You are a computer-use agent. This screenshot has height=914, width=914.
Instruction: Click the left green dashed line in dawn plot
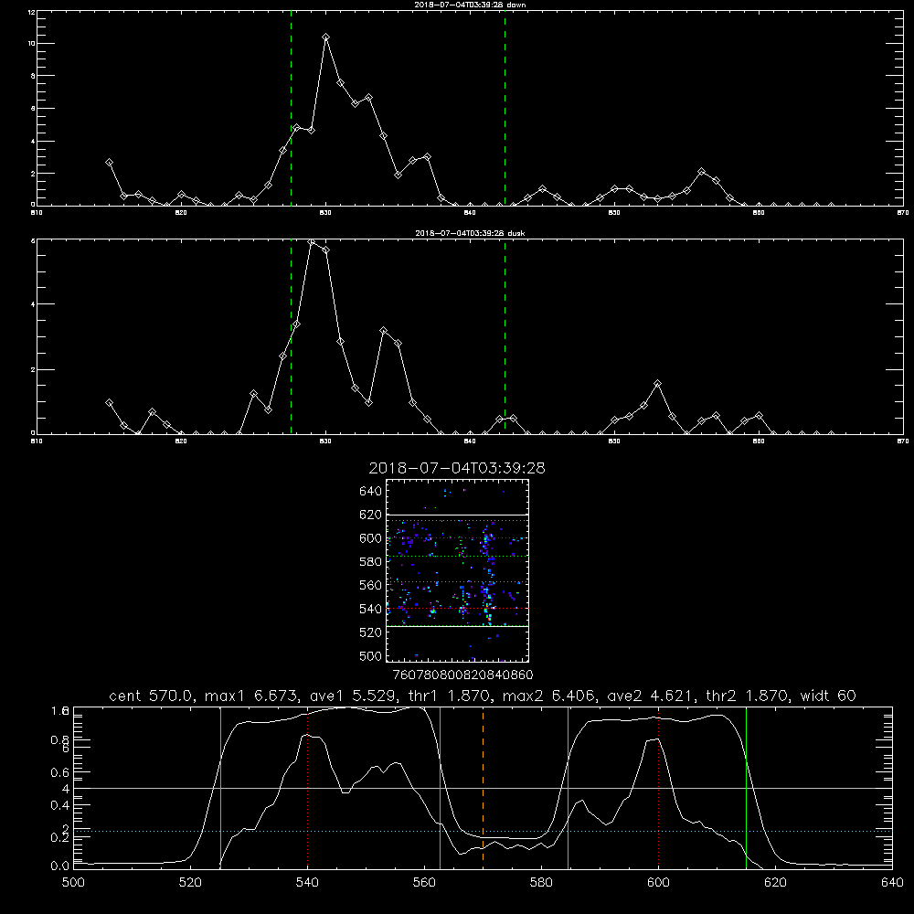[291, 108]
